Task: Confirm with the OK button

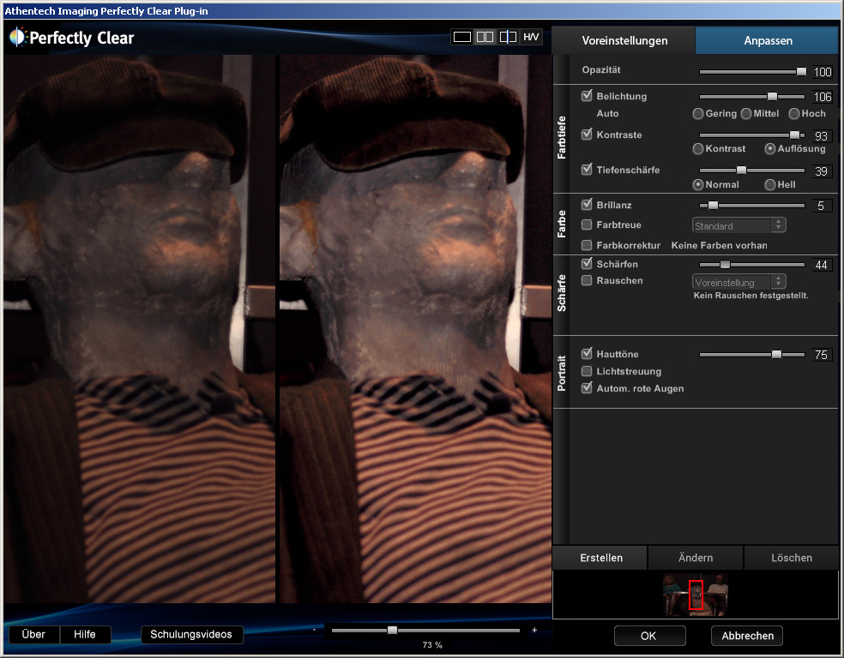Action: click(x=649, y=636)
